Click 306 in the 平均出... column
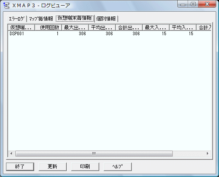This screenshot has height=177, width=219. 109,34
